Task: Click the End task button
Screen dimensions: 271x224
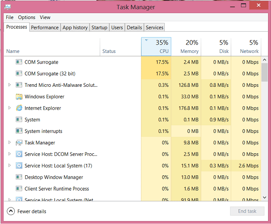Action: [247, 211]
